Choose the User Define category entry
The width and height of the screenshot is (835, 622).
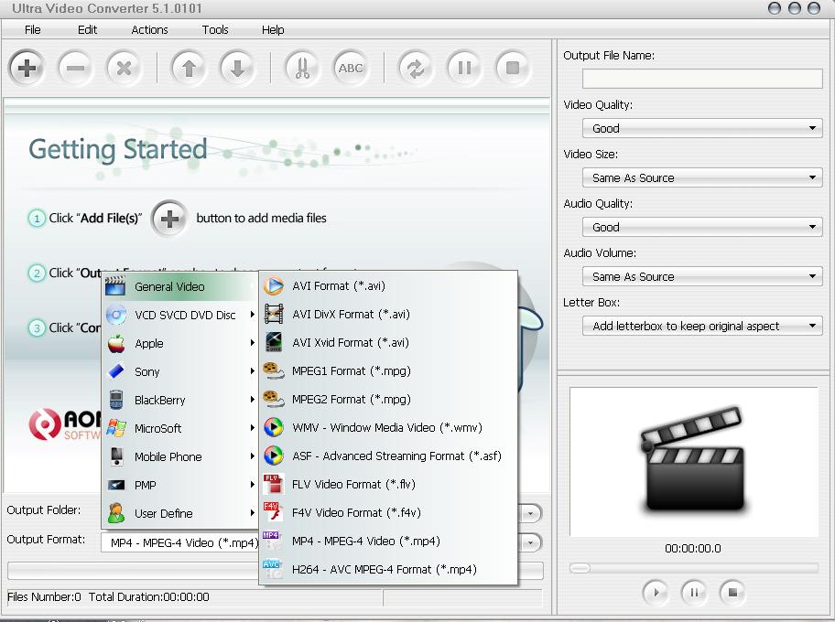pos(179,513)
